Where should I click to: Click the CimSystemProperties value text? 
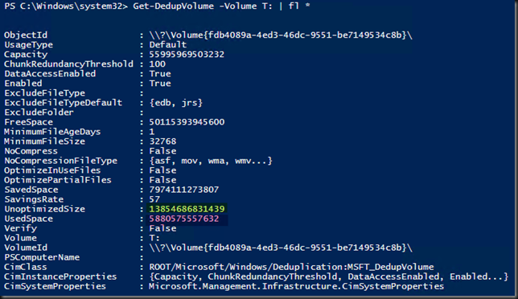[x=296, y=286]
